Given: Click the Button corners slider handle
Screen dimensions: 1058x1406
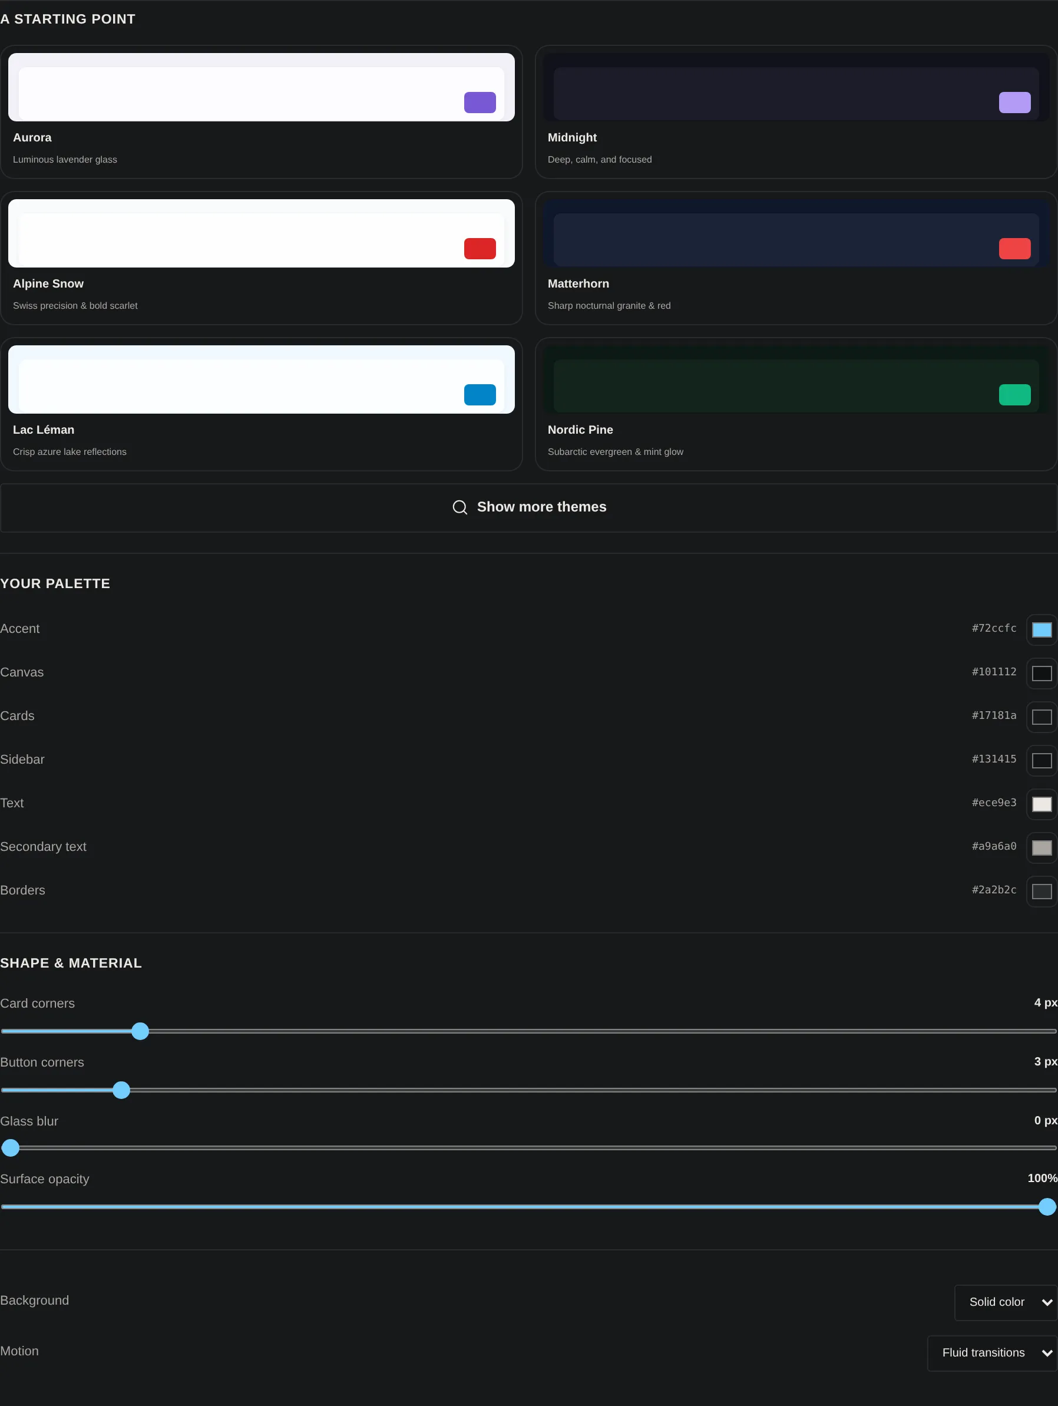Looking at the screenshot, I should (x=121, y=1090).
